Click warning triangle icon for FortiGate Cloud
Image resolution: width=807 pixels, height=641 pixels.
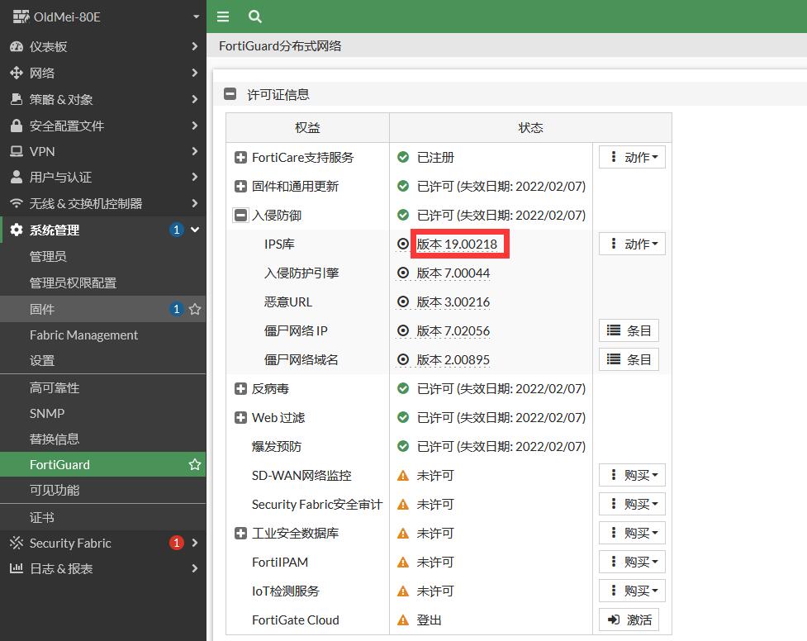pyautogui.click(x=403, y=620)
